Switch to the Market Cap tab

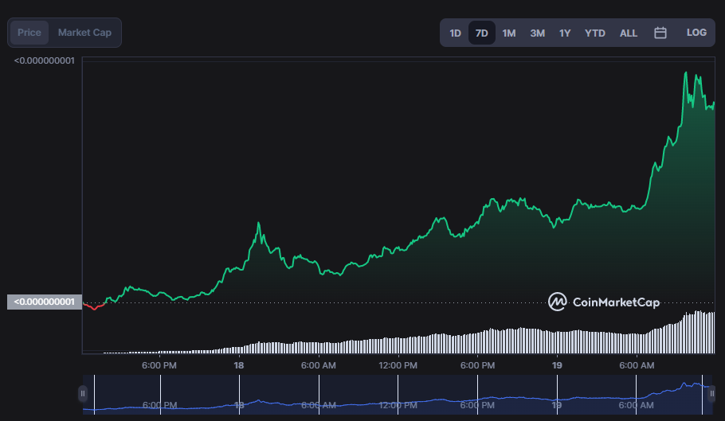84,33
